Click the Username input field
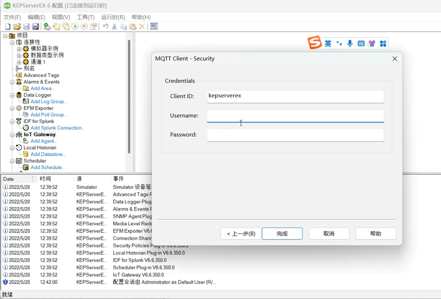 (x=295, y=116)
